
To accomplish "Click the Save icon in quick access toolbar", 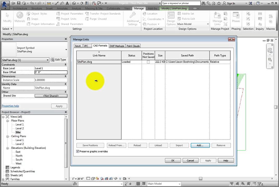I will (x=18, y=3).
